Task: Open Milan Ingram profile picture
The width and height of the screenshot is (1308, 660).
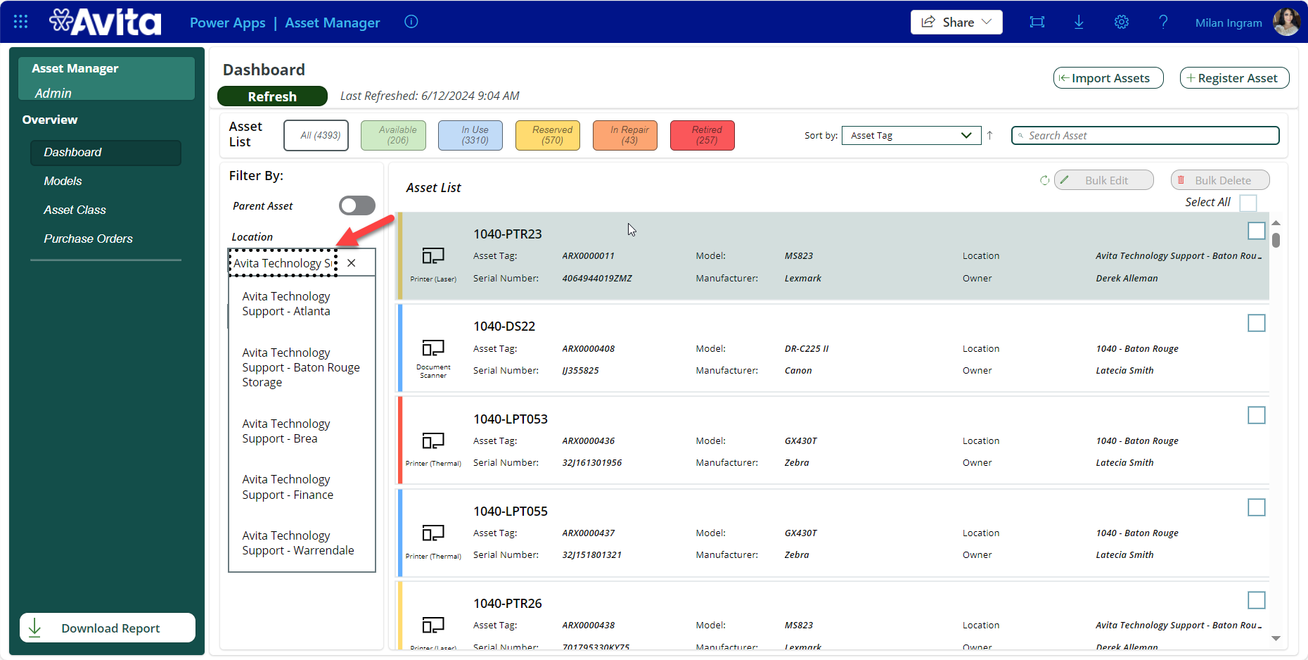Action: coord(1286,22)
